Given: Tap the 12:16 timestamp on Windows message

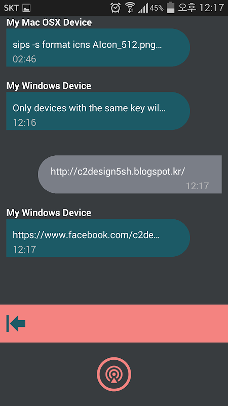Looking at the screenshot, I should [x=24, y=122].
